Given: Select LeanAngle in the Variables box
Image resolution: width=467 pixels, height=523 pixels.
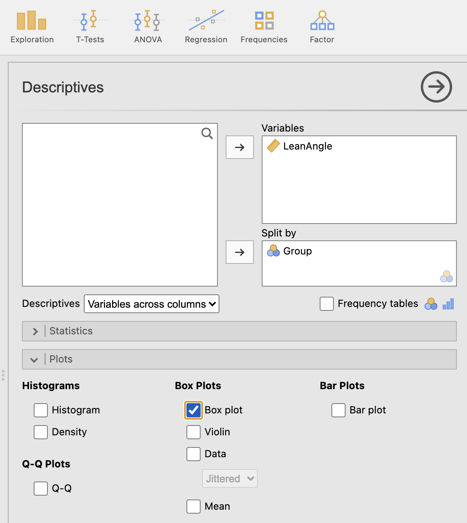Looking at the screenshot, I should [307, 146].
